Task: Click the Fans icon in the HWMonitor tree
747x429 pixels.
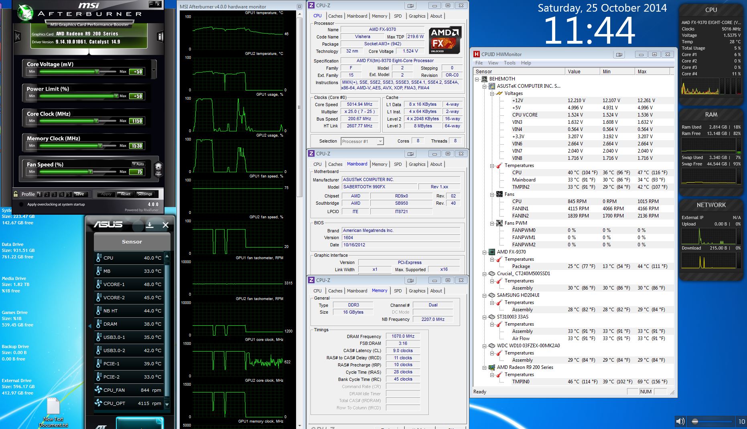Action: coord(499,194)
